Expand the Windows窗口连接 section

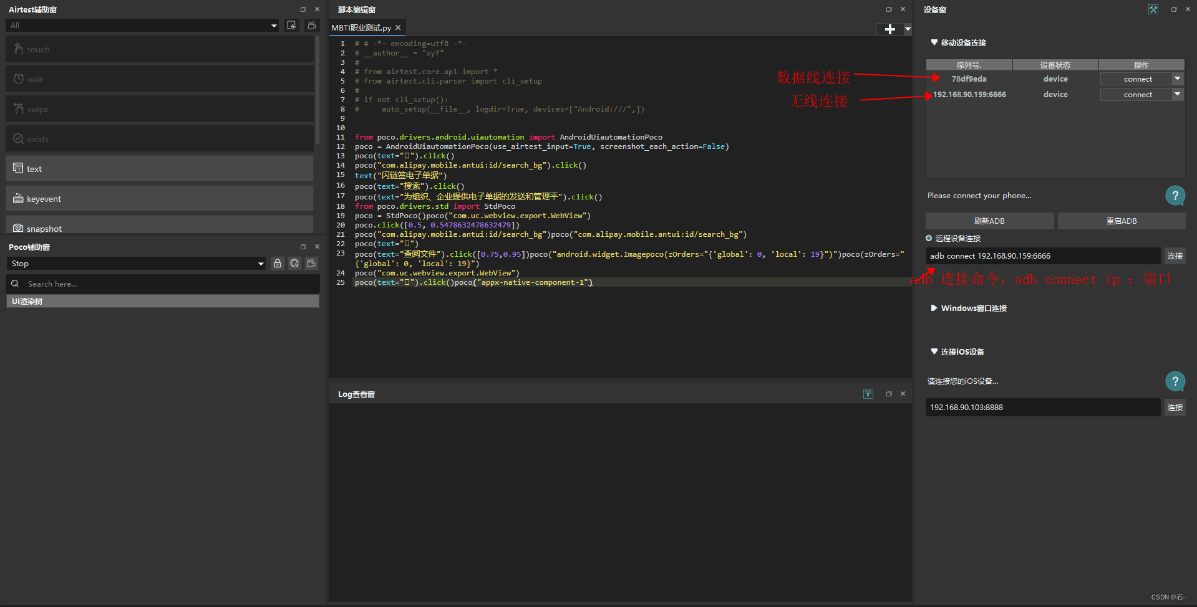click(x=934, y=308)
